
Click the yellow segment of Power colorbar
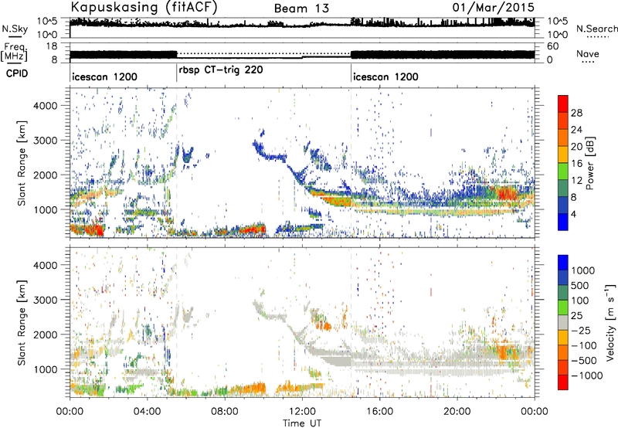coord(563,154)
